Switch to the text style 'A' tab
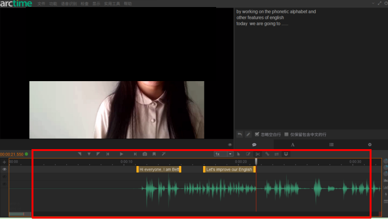The width and height of the screenshot is (388, 219). 292,145
